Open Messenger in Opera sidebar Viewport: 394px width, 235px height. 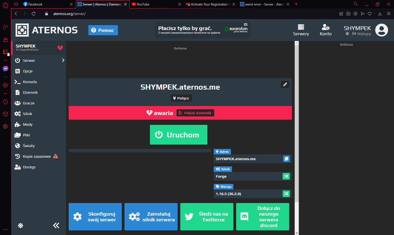(x=5, y=69)
